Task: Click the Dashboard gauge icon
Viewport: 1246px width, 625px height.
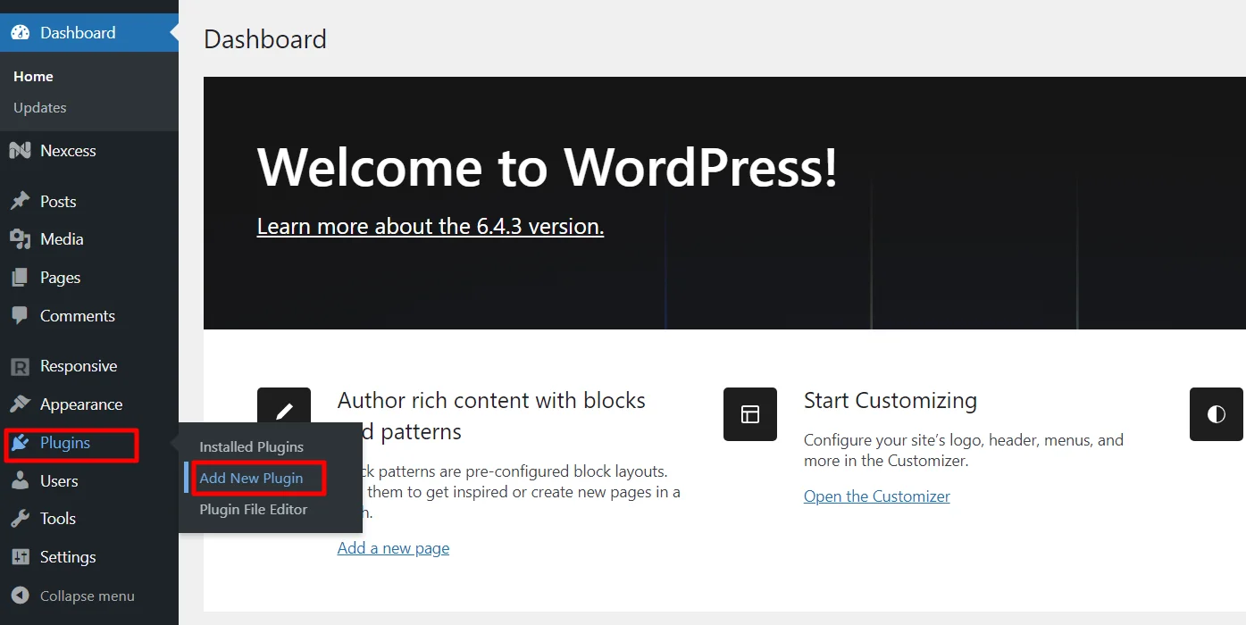Action: (x=20, y=33)
